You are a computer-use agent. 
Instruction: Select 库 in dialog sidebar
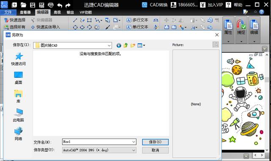tap(18, 96)
